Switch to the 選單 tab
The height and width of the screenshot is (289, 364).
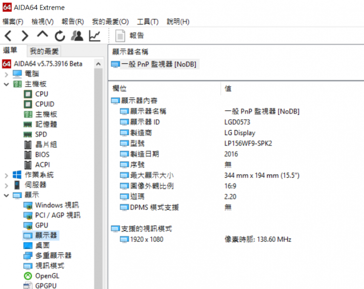10,50
